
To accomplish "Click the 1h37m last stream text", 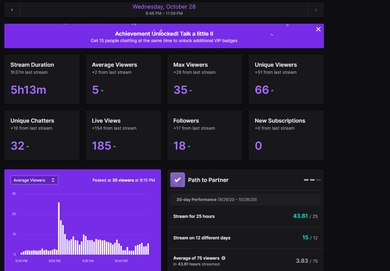I will (x=29, y=72).
